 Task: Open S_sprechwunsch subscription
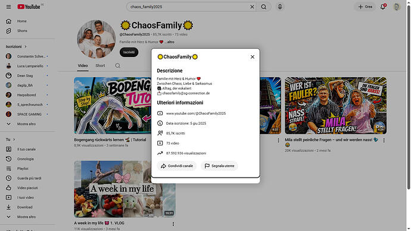point(27,105)
